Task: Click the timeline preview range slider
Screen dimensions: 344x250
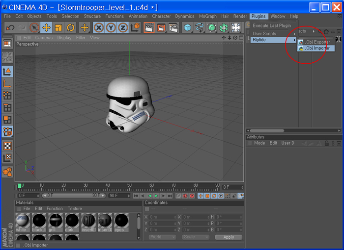Action: 74,195
